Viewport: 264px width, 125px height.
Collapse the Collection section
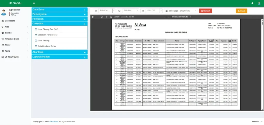pos(60,24)
